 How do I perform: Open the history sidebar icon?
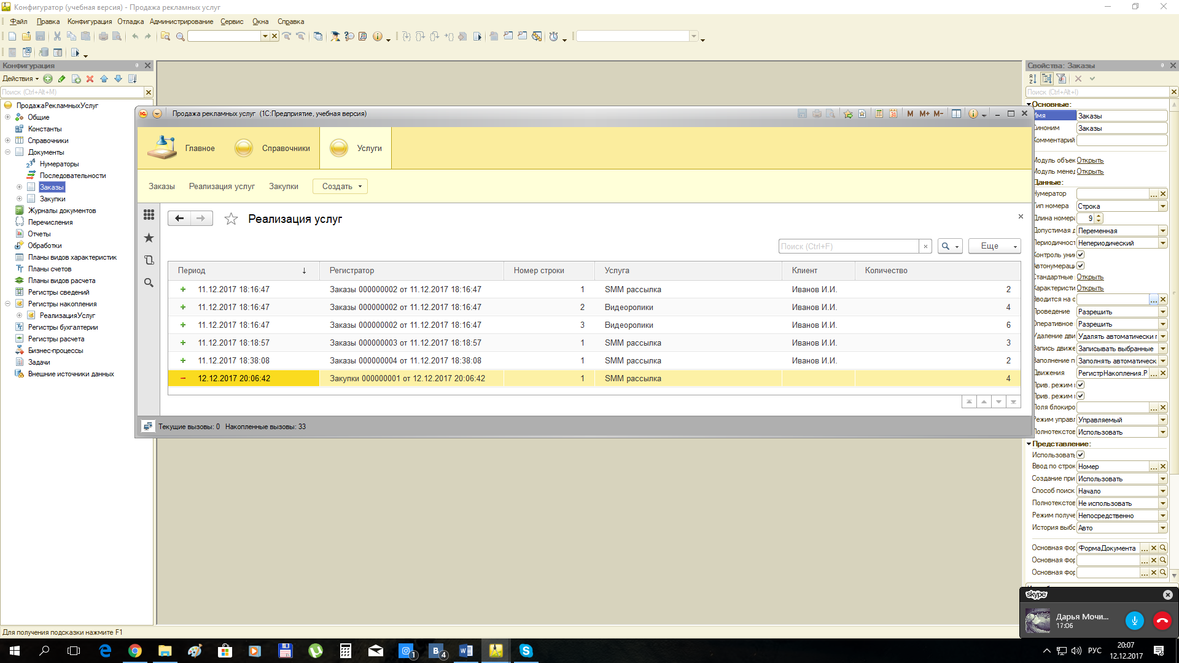click(149, 260)
